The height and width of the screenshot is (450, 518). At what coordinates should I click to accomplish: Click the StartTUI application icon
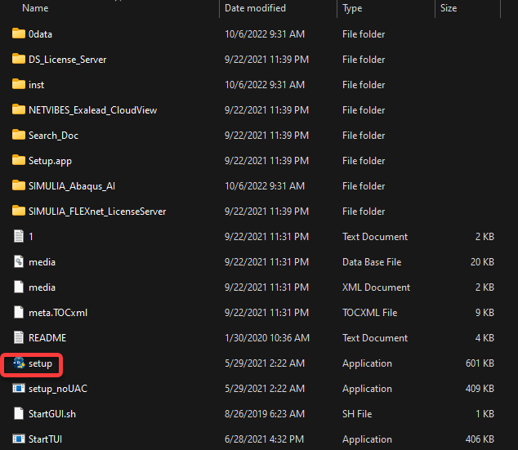click(x=19, y=439)
